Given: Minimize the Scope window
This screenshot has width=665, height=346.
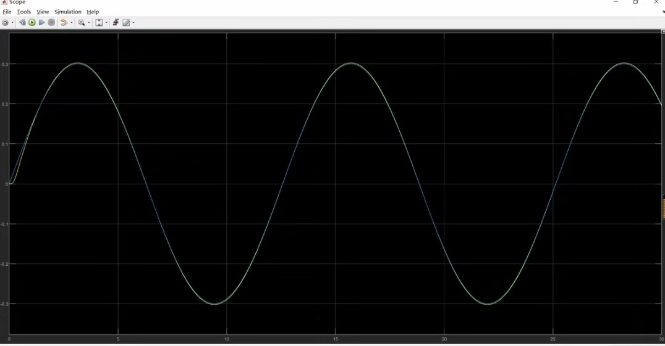Looking at the screenshot, I should tap(616, 2).
